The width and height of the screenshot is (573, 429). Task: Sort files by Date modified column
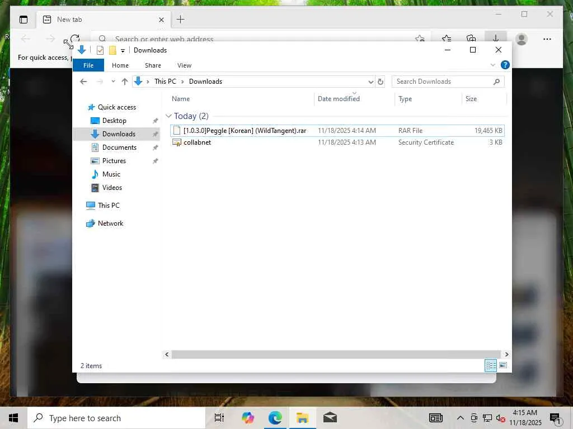click(339, 99)
